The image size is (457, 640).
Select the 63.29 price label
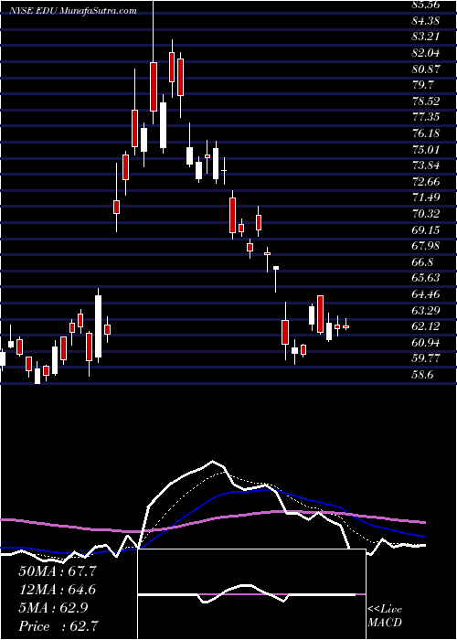[x=427, y=311]
